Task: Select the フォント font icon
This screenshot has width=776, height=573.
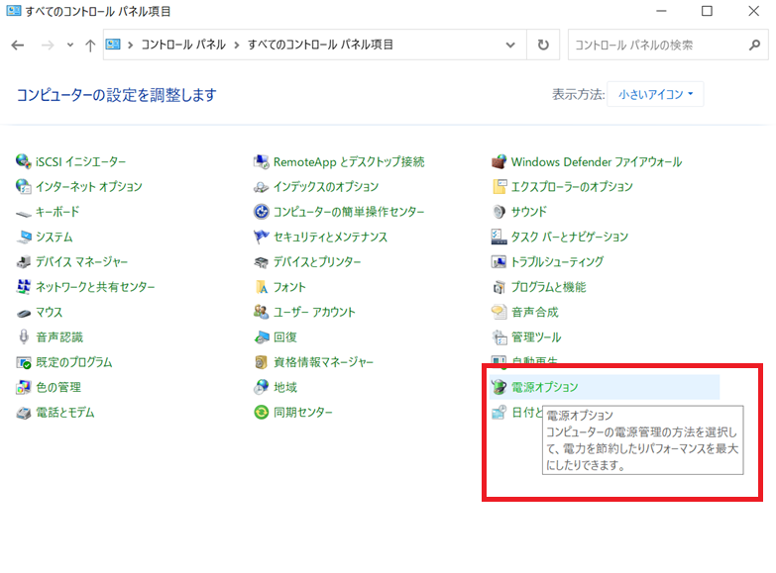Action: click(262, 287)
